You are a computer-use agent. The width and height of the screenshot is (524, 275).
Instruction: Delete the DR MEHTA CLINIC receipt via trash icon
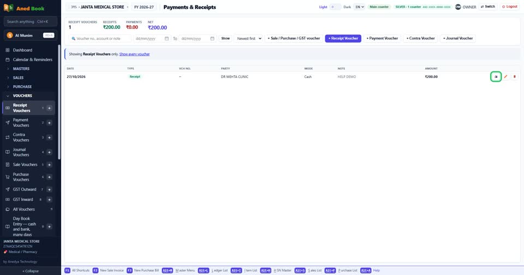coord(514,76)
